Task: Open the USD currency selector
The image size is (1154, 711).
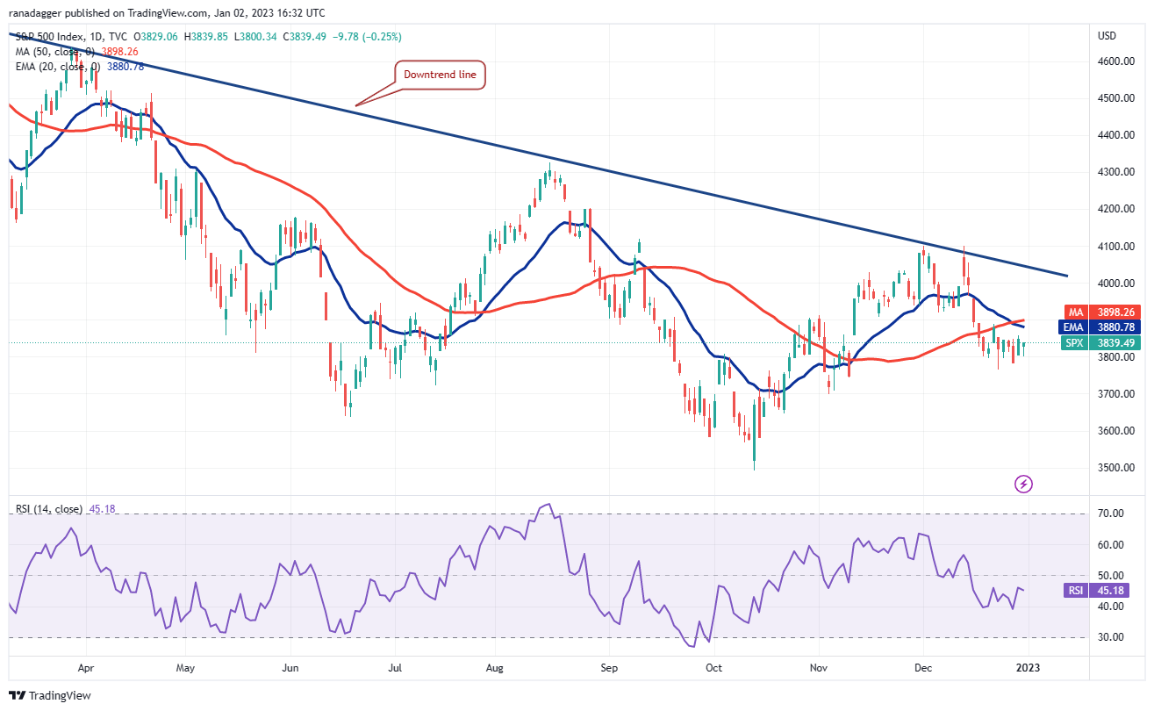Action: coord(1107,36)
